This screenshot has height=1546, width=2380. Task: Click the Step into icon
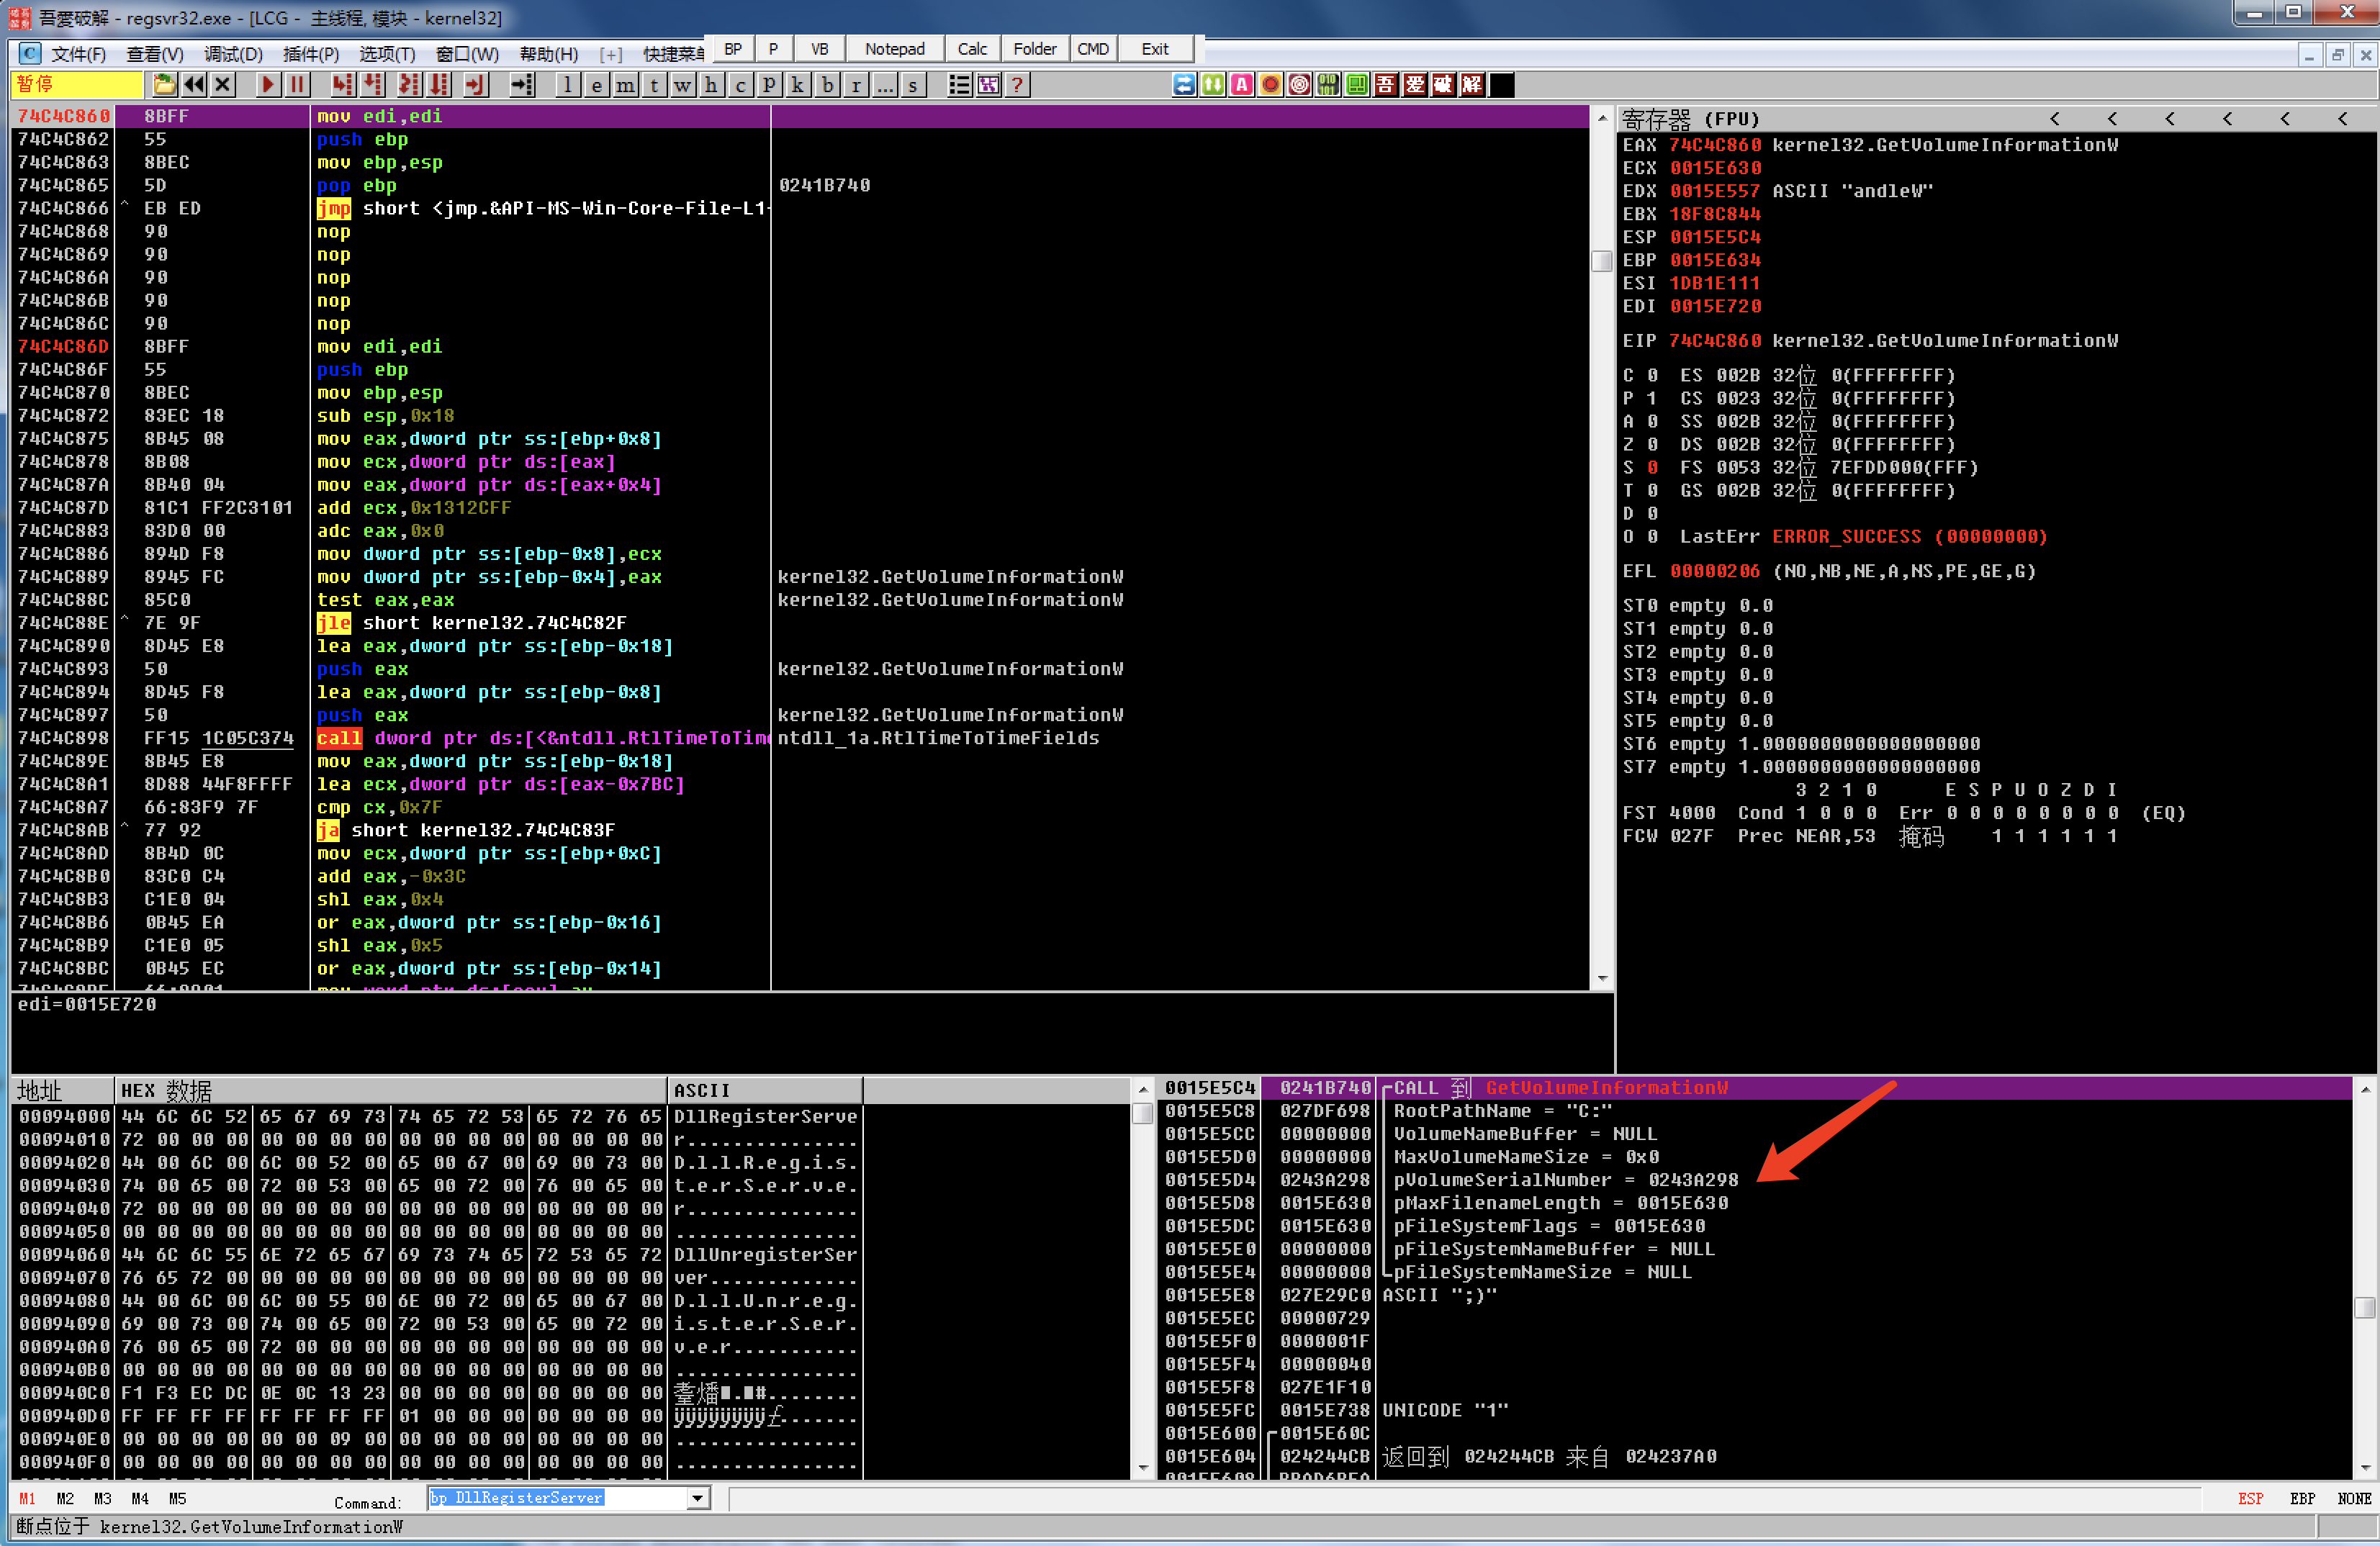pyautogui.click(x=343, y=85)
